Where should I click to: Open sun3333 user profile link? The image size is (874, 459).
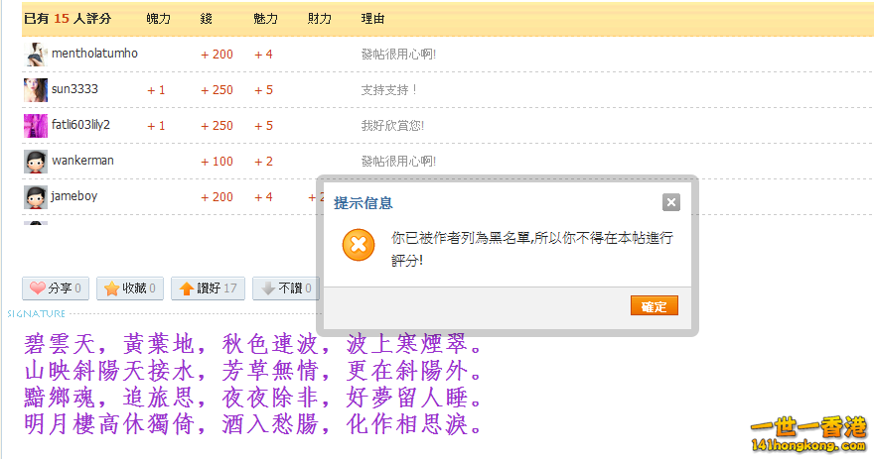tap(74, 89)
